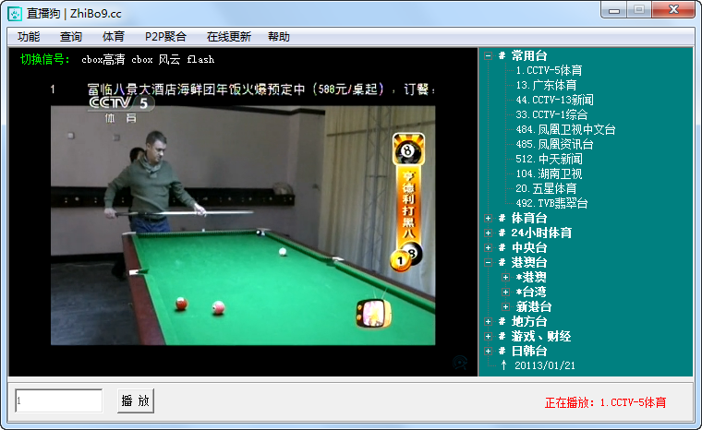Select channel 512.中天新闻
Screen dimensions: 702x430
549,160
